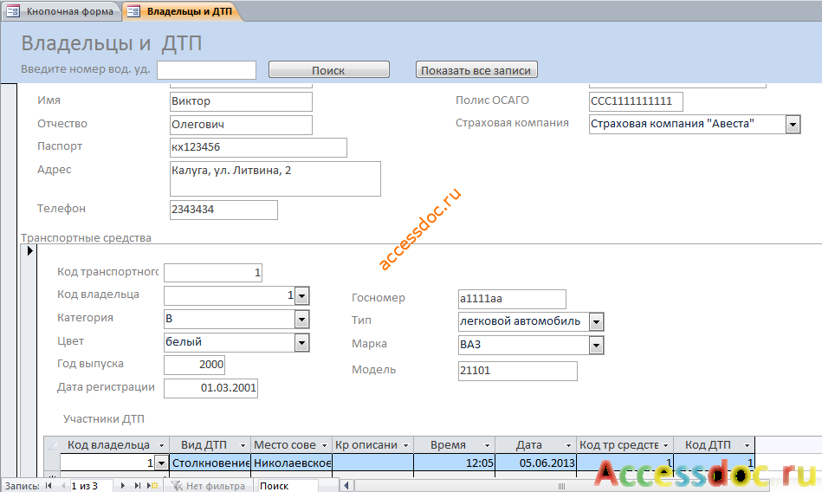Image resolution: width=822 pixels, height=492 pixels.
Task: Click scroll-left arrow of horizontal scrollbar
Action: (x=346, y=486)
